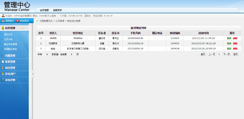Collapse 会员管理 with its chevron arrow
Screen dimensions: 244x119
pyautogui.click(x=23, y=28)
